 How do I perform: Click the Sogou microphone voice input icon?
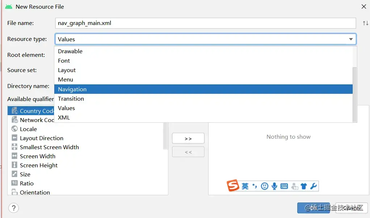274,186
